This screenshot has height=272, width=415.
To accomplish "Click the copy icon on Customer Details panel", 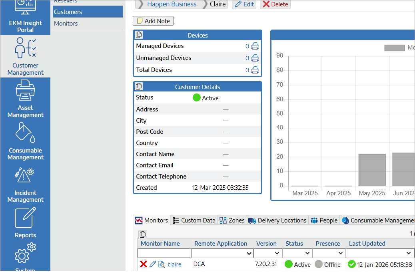I will pyautogui.click(x=139, y=86).
